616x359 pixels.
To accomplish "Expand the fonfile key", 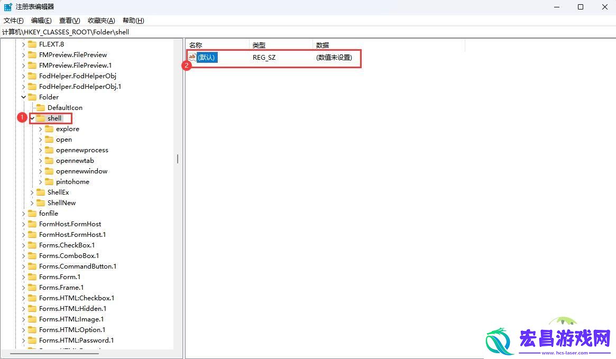I will [24, 214].
